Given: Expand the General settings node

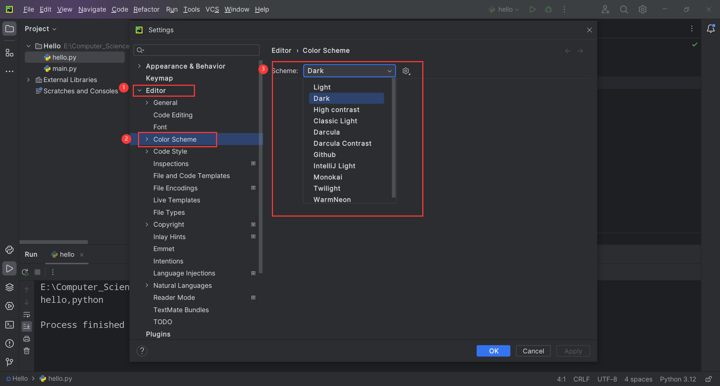Looking at the screenshot, I should [x=147, y=103].
